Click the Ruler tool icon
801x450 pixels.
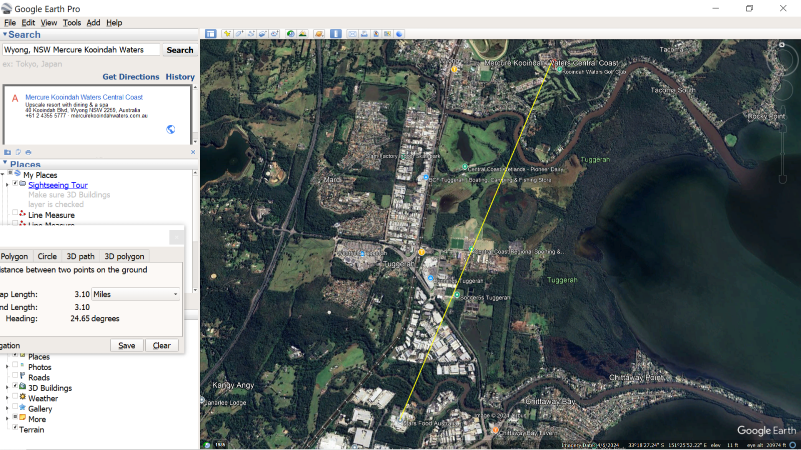point(336,34)
